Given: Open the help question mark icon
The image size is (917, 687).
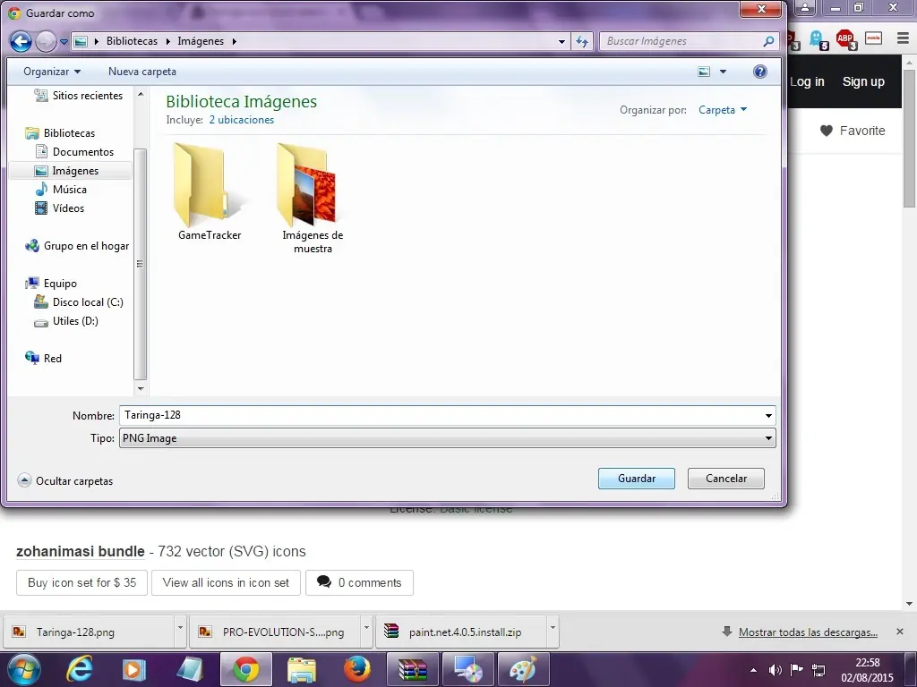Looking at the screenshot, I should pos(759,72).
